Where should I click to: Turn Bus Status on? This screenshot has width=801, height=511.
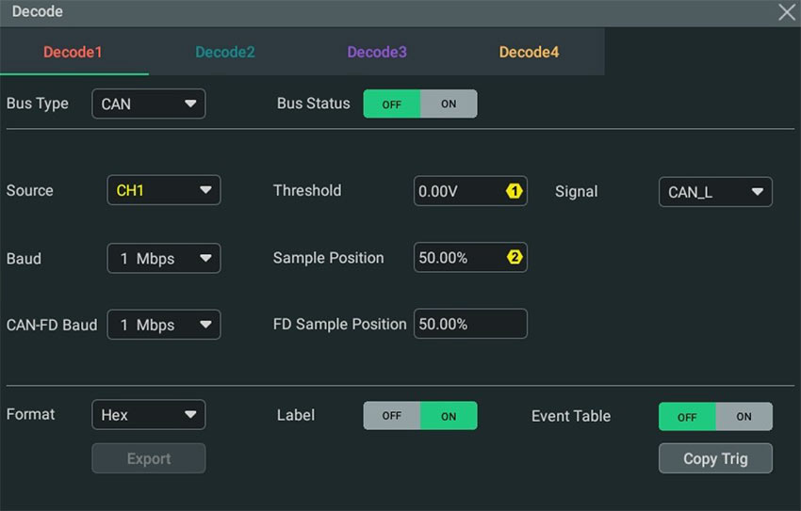point(449,104)
